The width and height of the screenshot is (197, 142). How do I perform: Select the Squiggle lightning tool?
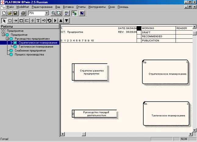(x=32, y=21)
